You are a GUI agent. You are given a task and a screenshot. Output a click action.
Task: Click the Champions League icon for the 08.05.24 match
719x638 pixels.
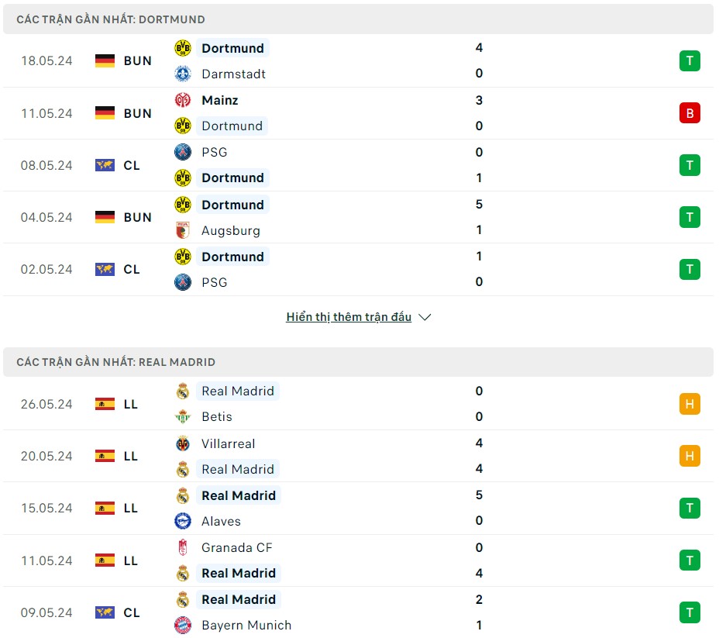click(104, 164)
